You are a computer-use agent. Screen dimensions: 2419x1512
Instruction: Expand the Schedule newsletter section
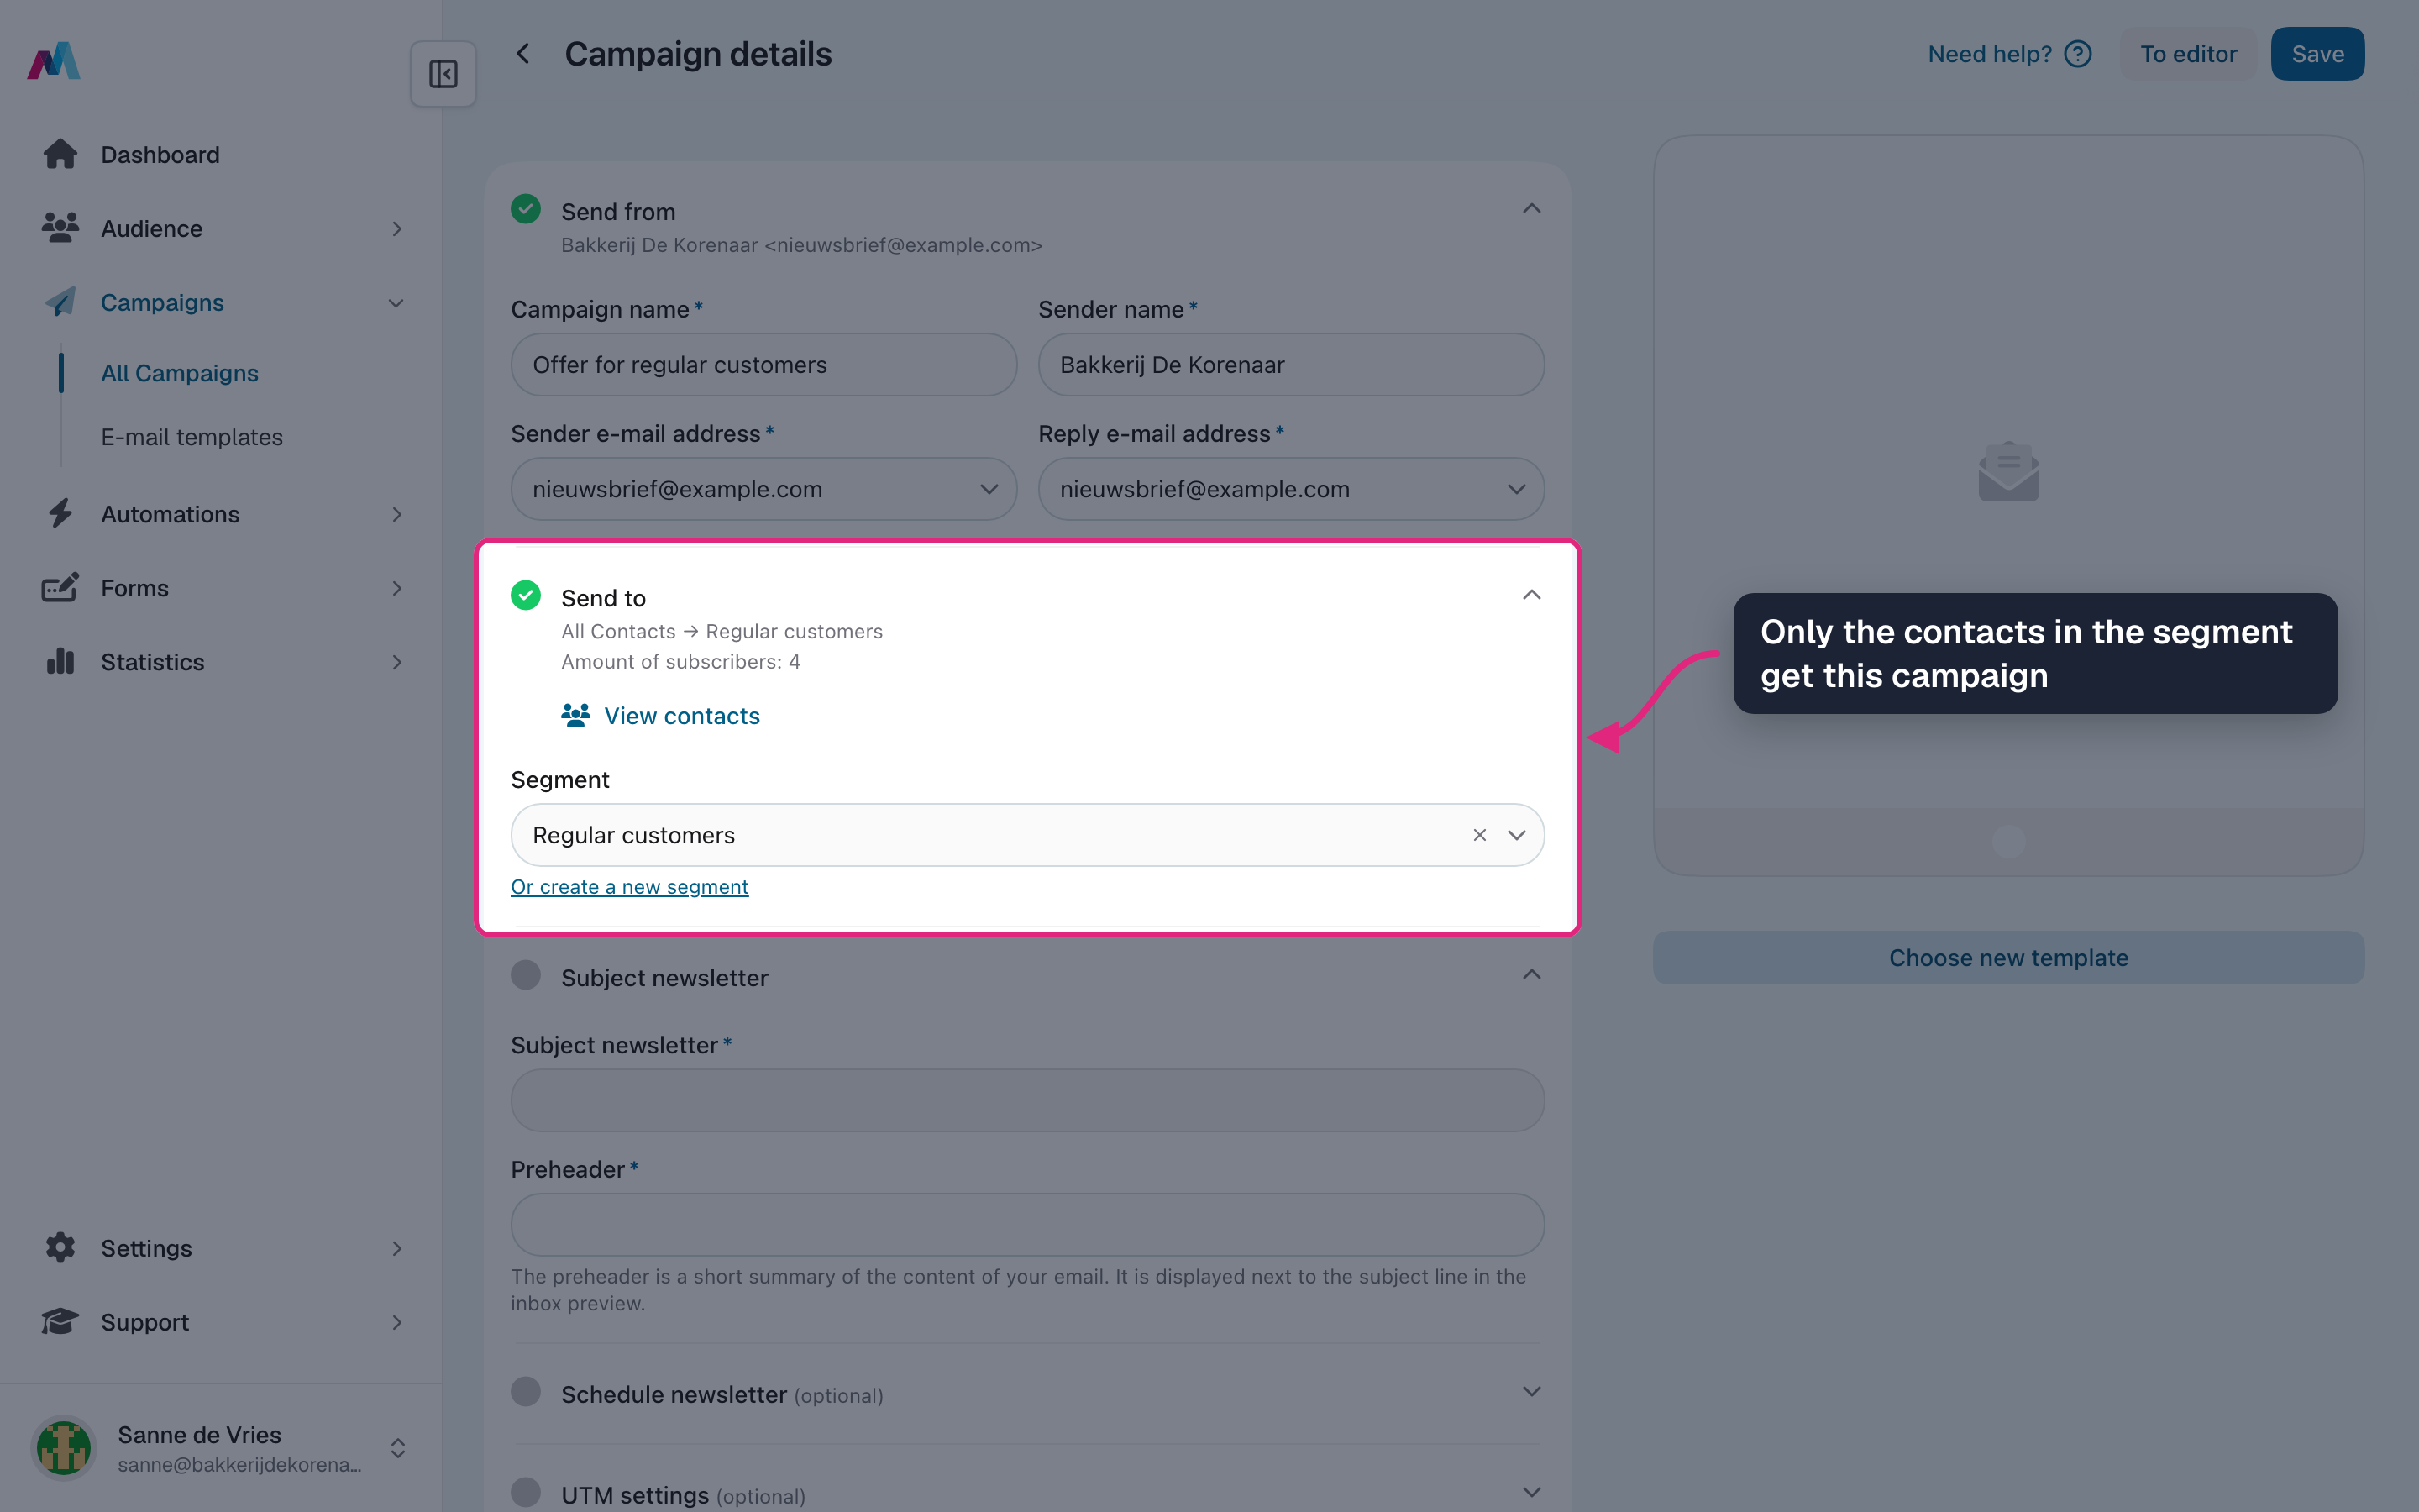point(1531,1392)
